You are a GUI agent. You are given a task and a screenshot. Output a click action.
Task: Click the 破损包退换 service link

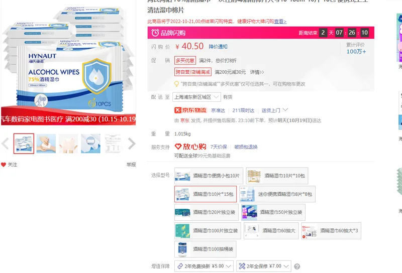[246, 147]
